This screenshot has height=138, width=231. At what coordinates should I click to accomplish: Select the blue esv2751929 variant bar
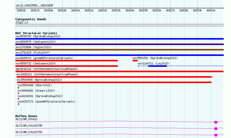click(x=119, y=55)
